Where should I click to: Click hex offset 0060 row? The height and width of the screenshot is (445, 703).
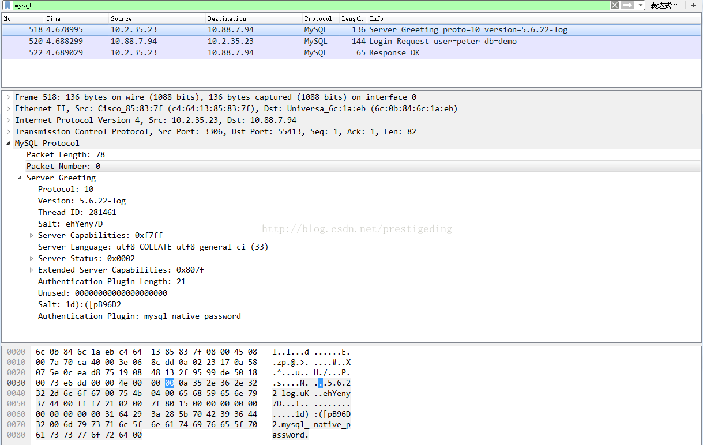16,414
